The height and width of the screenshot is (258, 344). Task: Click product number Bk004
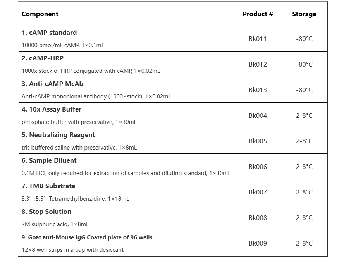click(258, 115)
